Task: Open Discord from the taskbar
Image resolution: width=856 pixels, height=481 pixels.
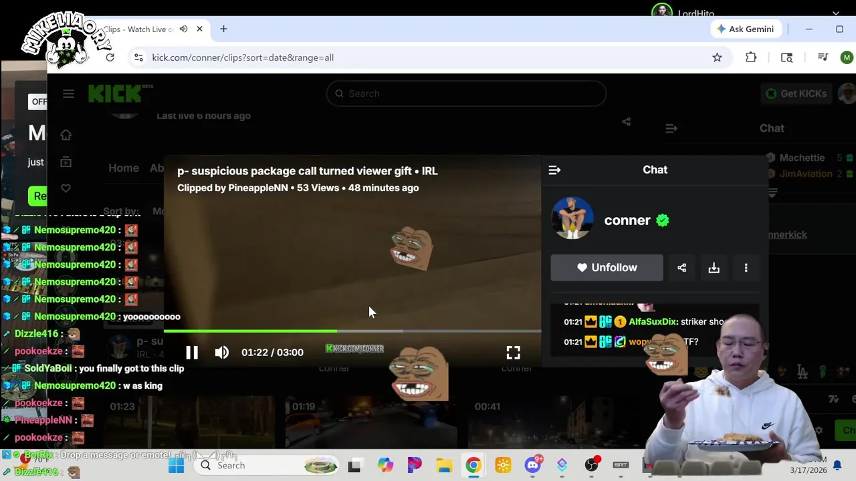Action: tap(533, 466)
